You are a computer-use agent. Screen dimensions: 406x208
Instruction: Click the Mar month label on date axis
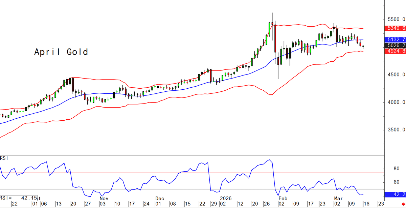point(339,199)
